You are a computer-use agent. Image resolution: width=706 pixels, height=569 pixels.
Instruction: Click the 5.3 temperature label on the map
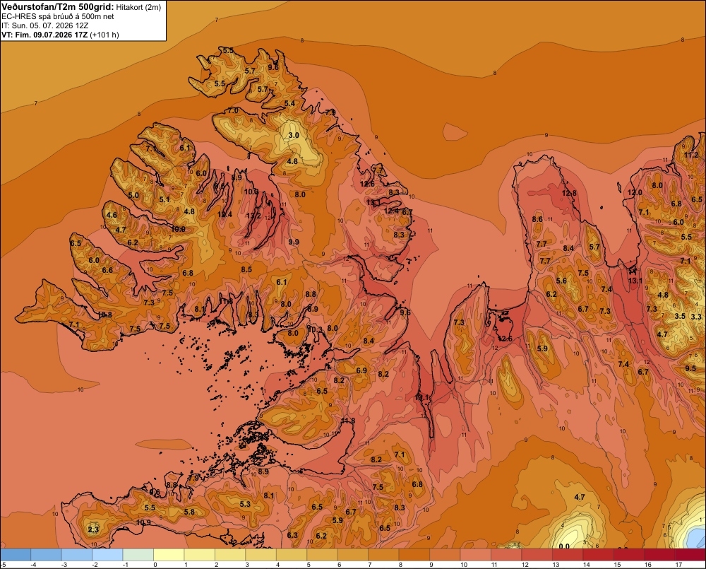pos(245,504)
